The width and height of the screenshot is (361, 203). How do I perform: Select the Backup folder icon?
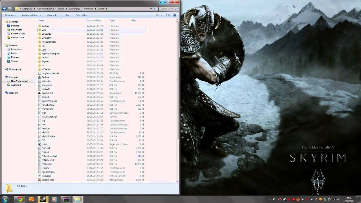(39, 26)
